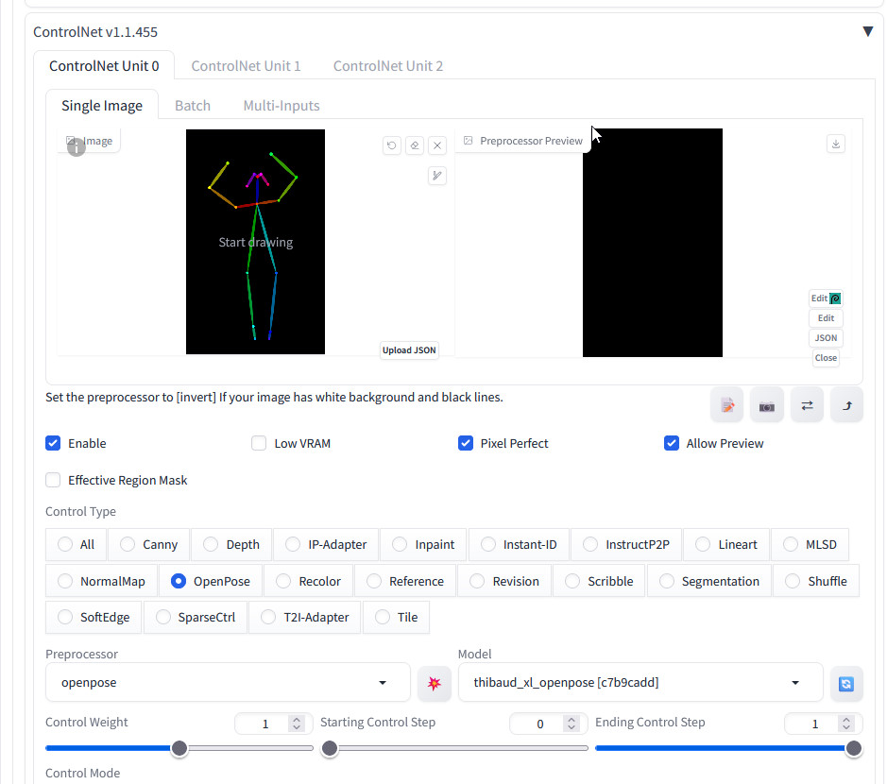This screenshot has width=887, height=784.
Task: Click the mirror webcam swap-arrows icon
Action: click(808, 405)
